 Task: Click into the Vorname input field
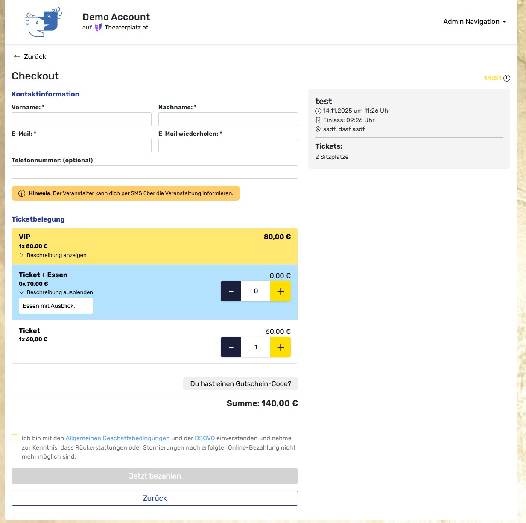coord(81,119)
